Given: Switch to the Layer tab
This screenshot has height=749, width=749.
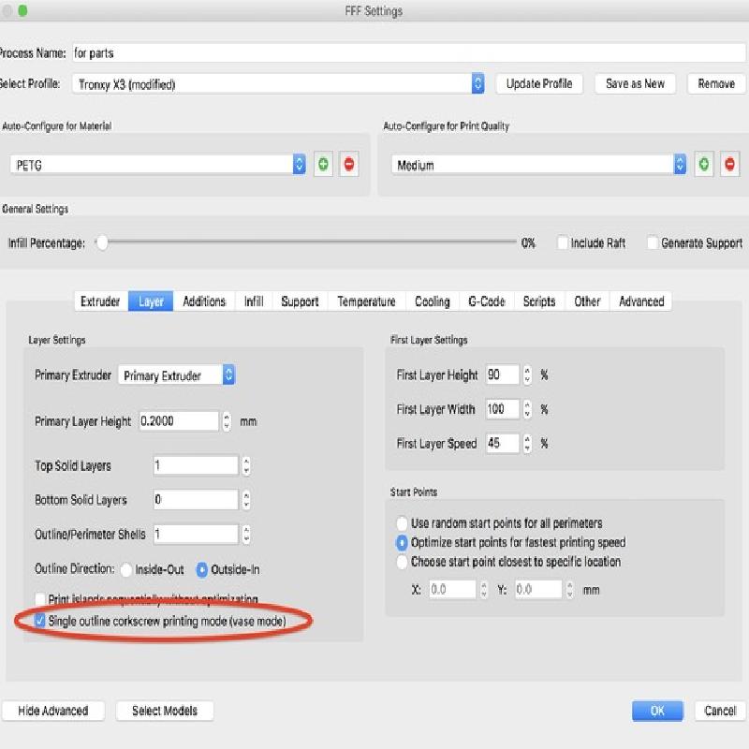Looking at the screenshot, I should 151,301.
